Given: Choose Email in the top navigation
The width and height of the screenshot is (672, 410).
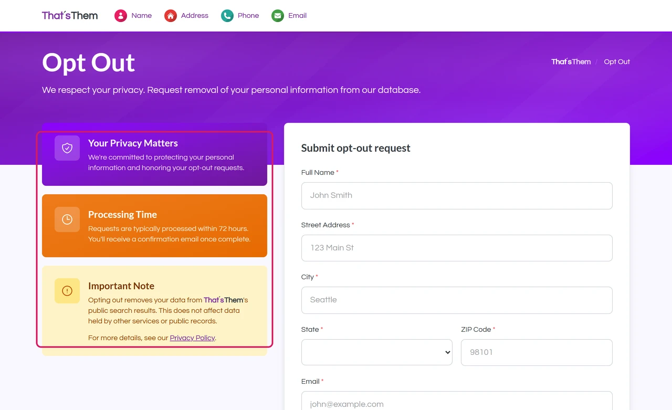Looking at the screenshot, I should click(x=297, y=16).
